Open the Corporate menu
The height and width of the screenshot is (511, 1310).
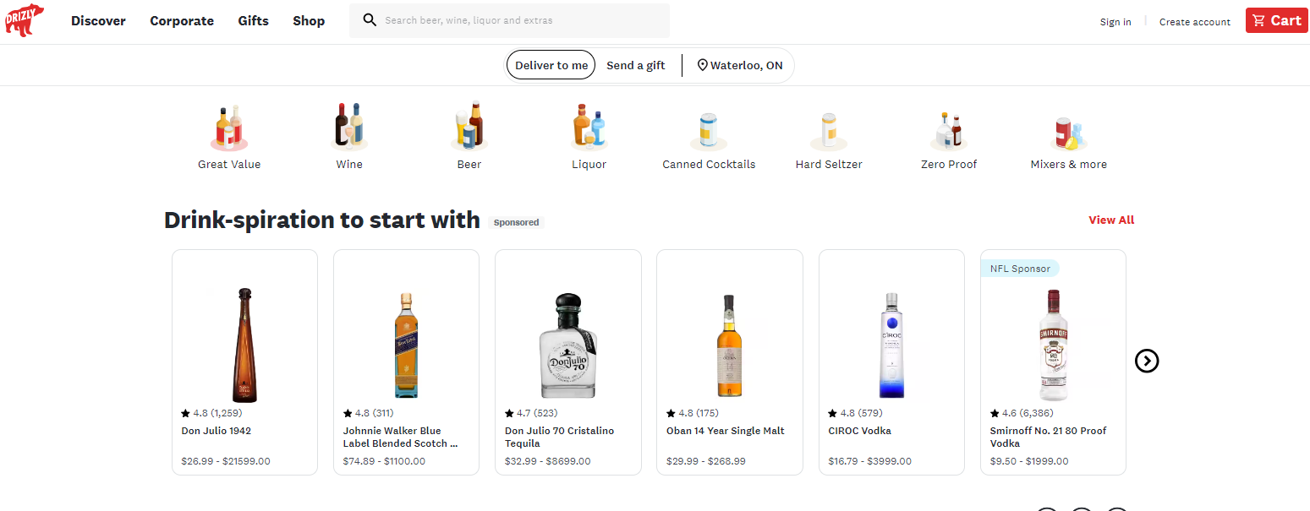(x=182, y=21)
